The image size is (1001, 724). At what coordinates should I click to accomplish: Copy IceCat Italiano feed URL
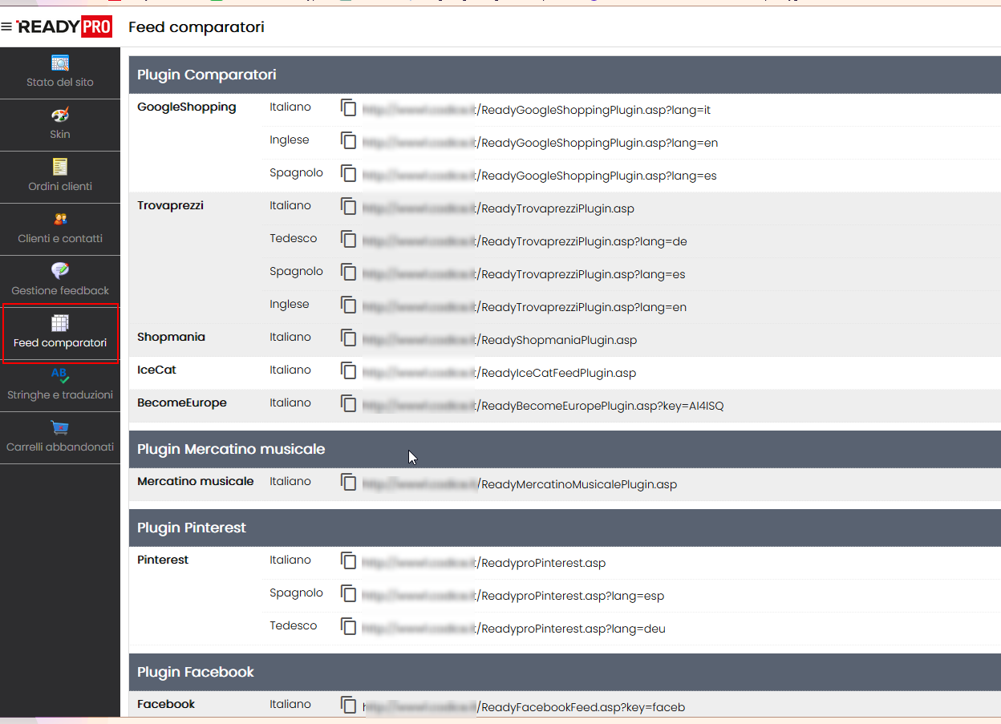pos(348,371)
